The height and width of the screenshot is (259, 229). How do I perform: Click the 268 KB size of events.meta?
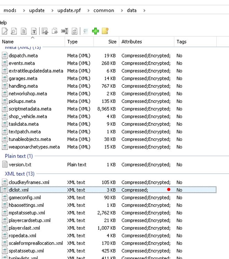[x=108, y=63]
